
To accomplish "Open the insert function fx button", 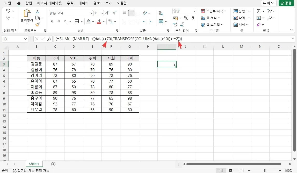I will pos(49,39).
